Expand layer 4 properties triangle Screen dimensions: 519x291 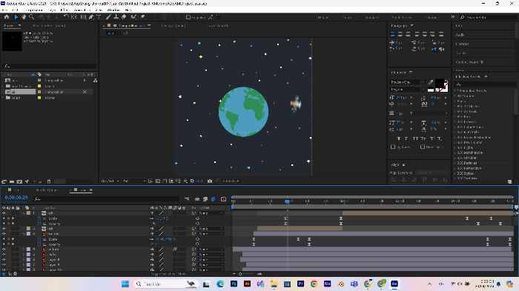[x=24, y=250]
